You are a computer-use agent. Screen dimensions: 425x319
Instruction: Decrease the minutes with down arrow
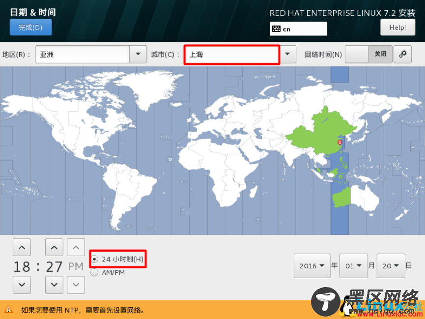click(x=54, y=285)
